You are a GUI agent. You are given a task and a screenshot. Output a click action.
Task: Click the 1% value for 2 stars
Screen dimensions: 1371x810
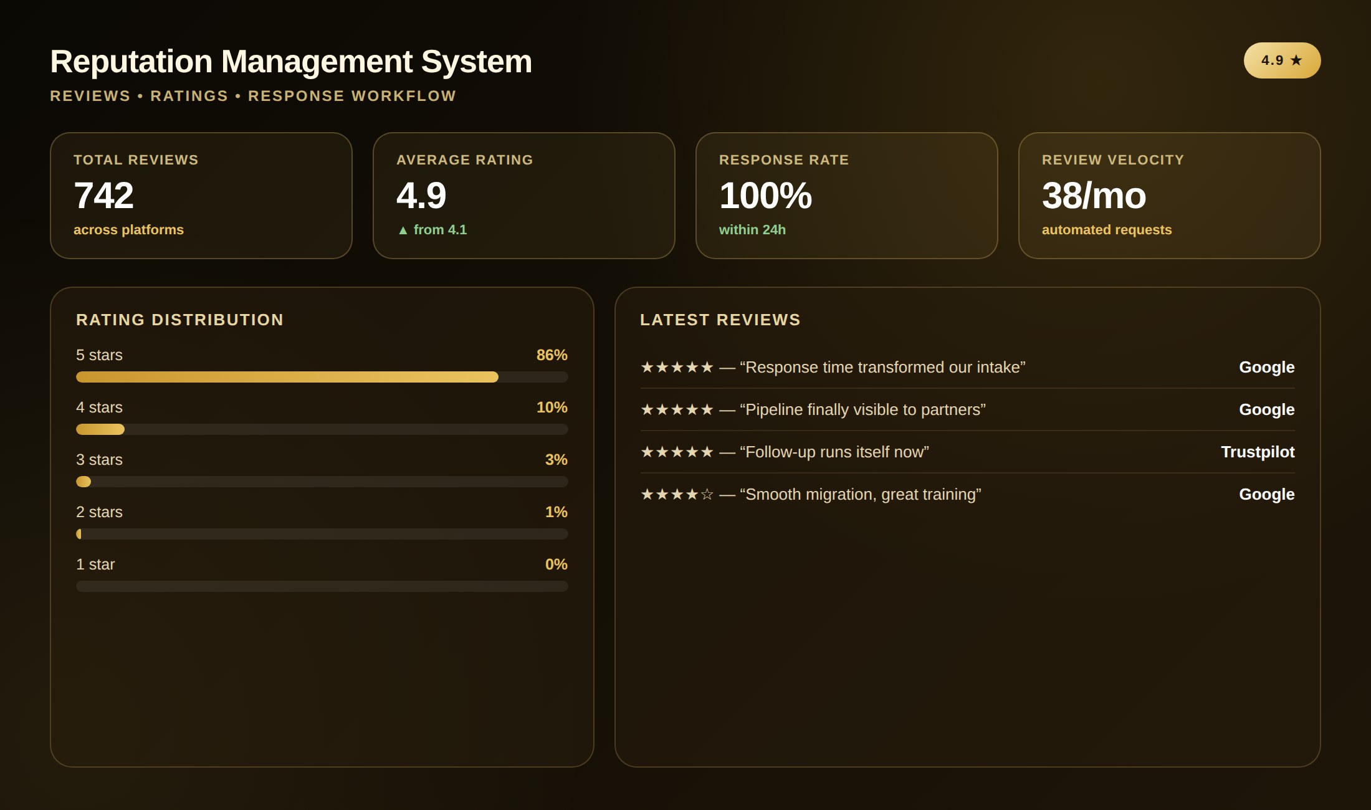point(557,512)
